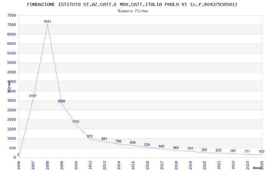
Task: Select the x-axis year 2008
Action: pyautogui.click(x=47, y=165)
